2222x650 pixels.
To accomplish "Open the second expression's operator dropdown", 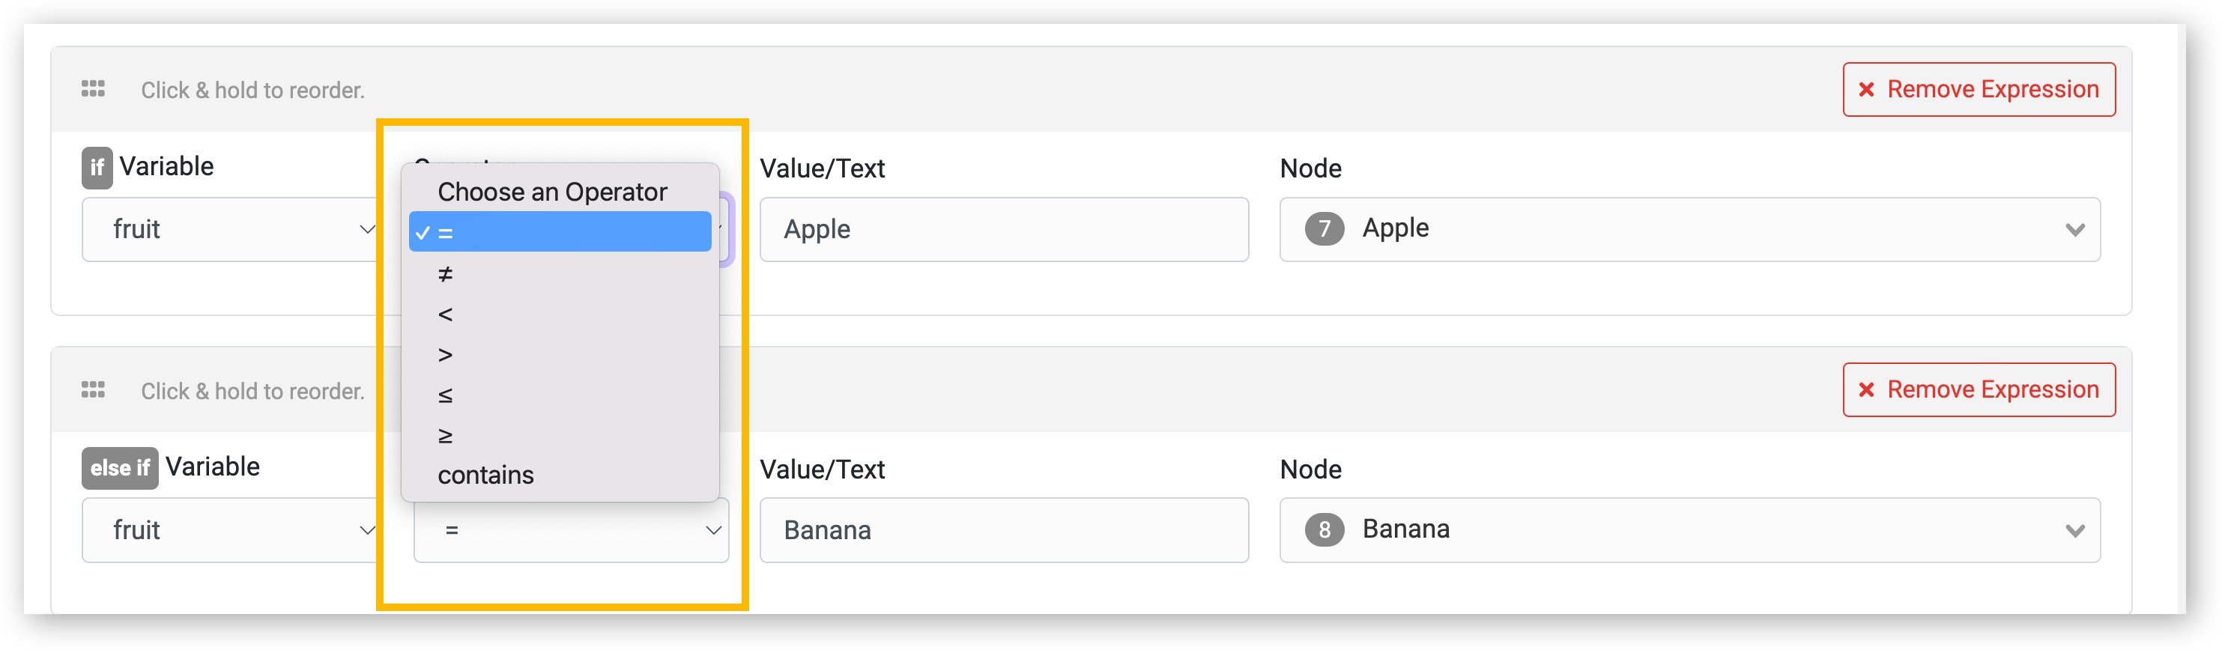I will 571,530.
